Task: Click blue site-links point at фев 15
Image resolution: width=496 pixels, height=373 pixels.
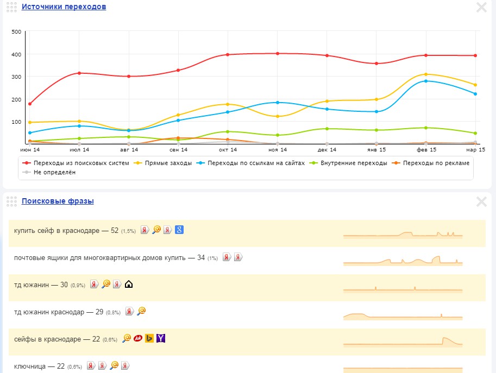Action: pyautogui.click(x=426, y=81)
